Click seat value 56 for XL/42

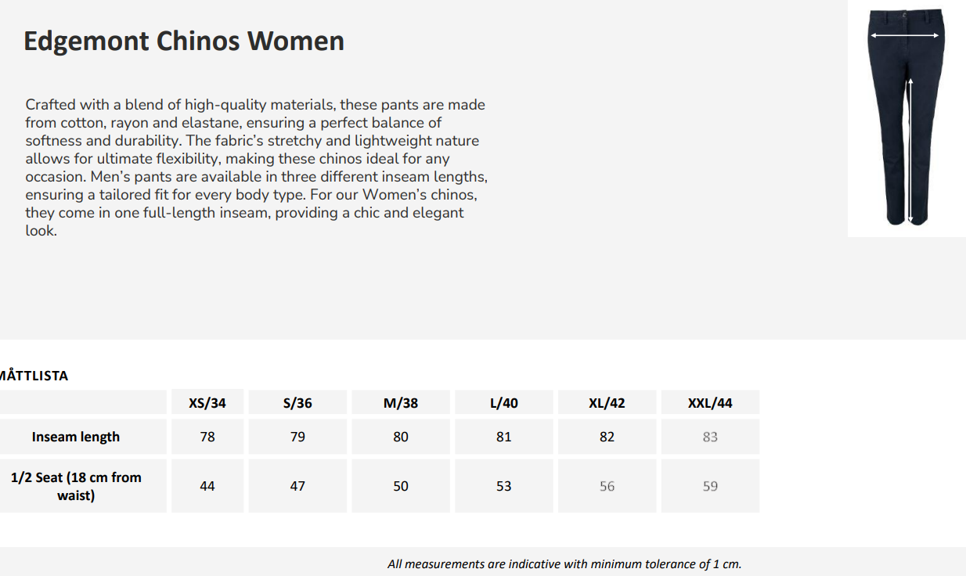pyautogui.click(x=607, y=486)
